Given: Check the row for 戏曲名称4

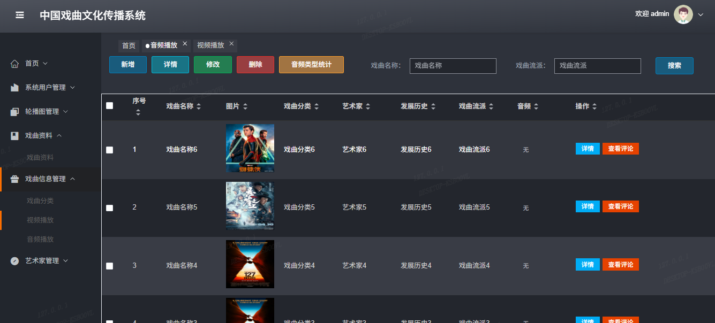Looking at the screenshot, I should click(110, 266).
